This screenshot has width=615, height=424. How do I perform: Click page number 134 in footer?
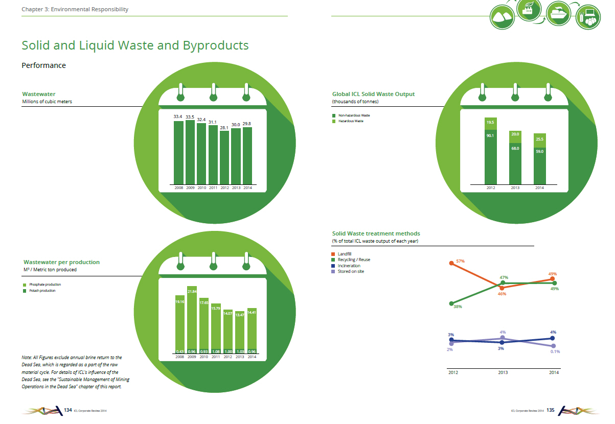(67, 410)
